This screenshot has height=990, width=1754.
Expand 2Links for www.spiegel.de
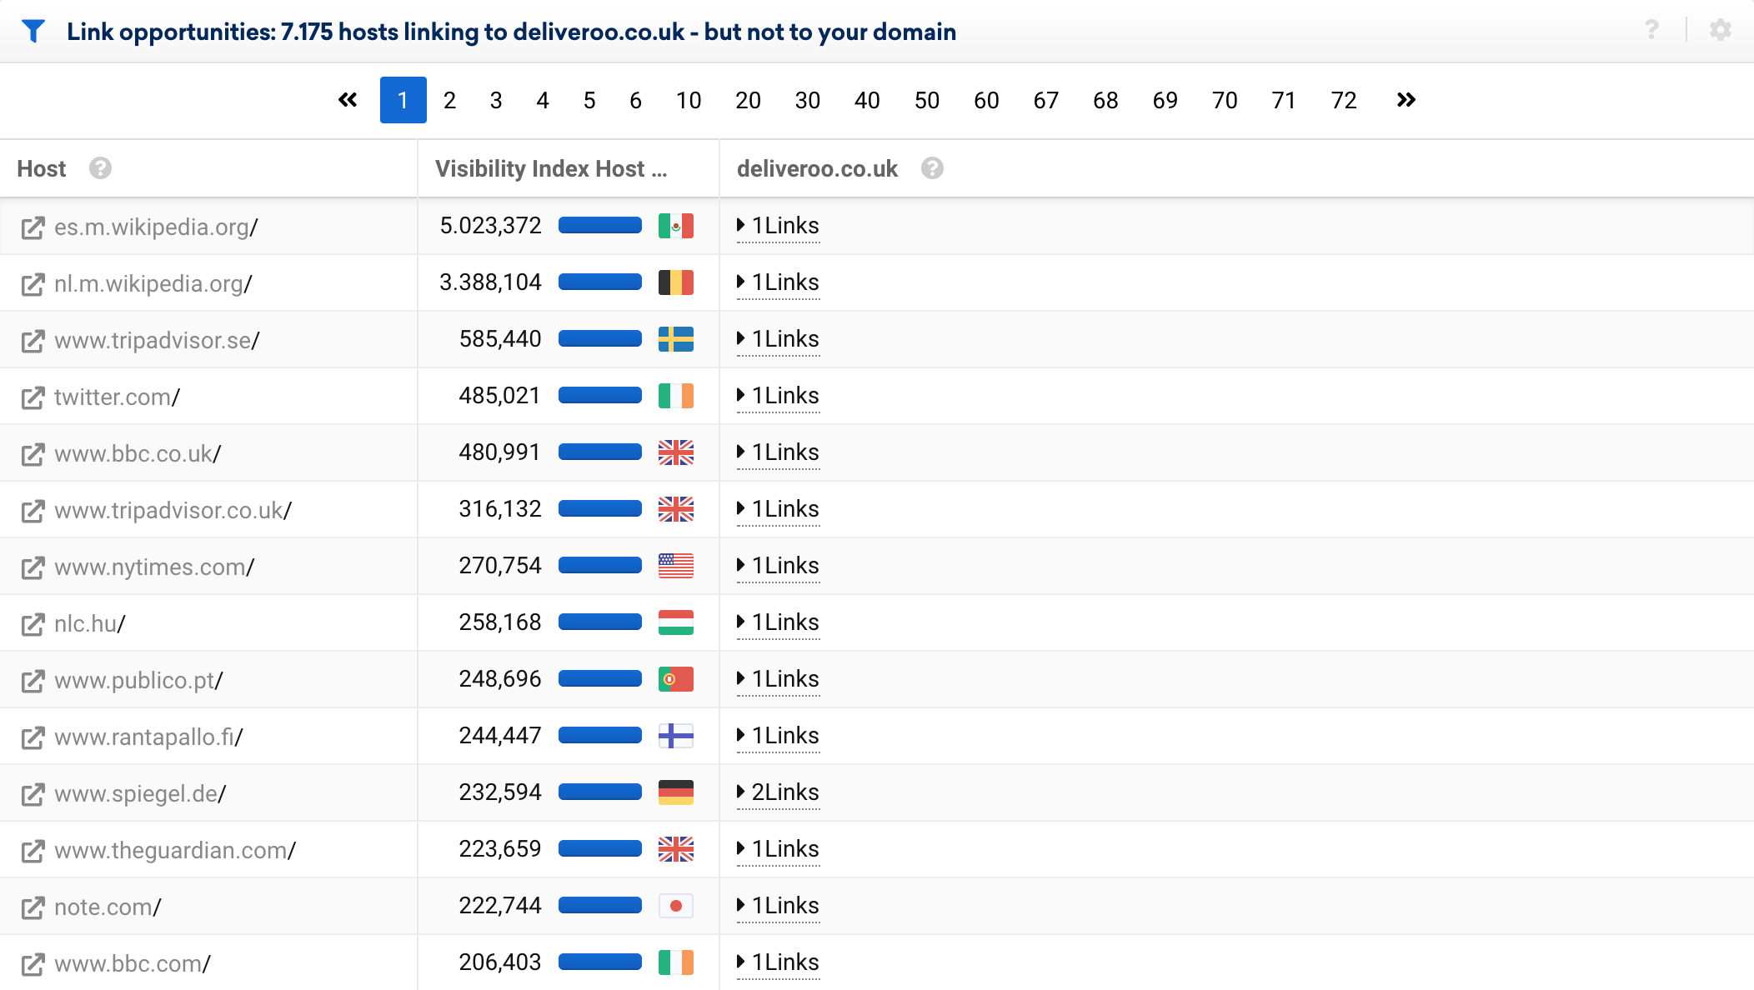coord(778,792)
